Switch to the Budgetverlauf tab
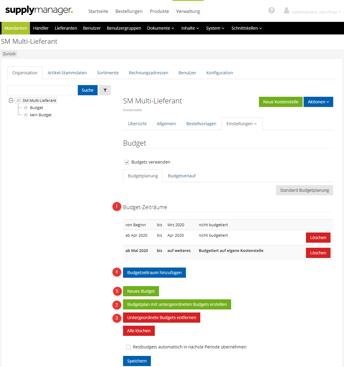This screenshot has height=367, width=344. click(x=182, y=176)
